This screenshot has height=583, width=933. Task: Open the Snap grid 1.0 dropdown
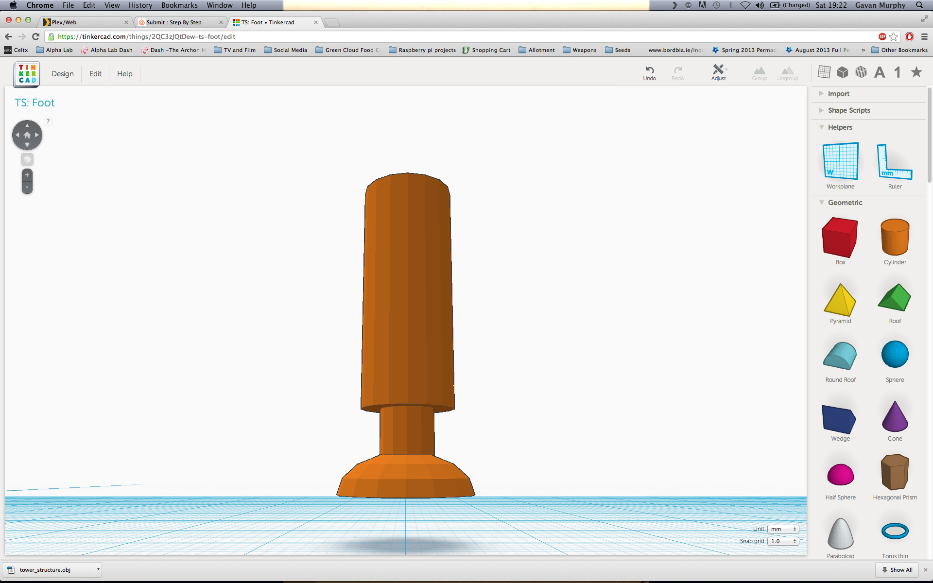click(x=783, y=541)
